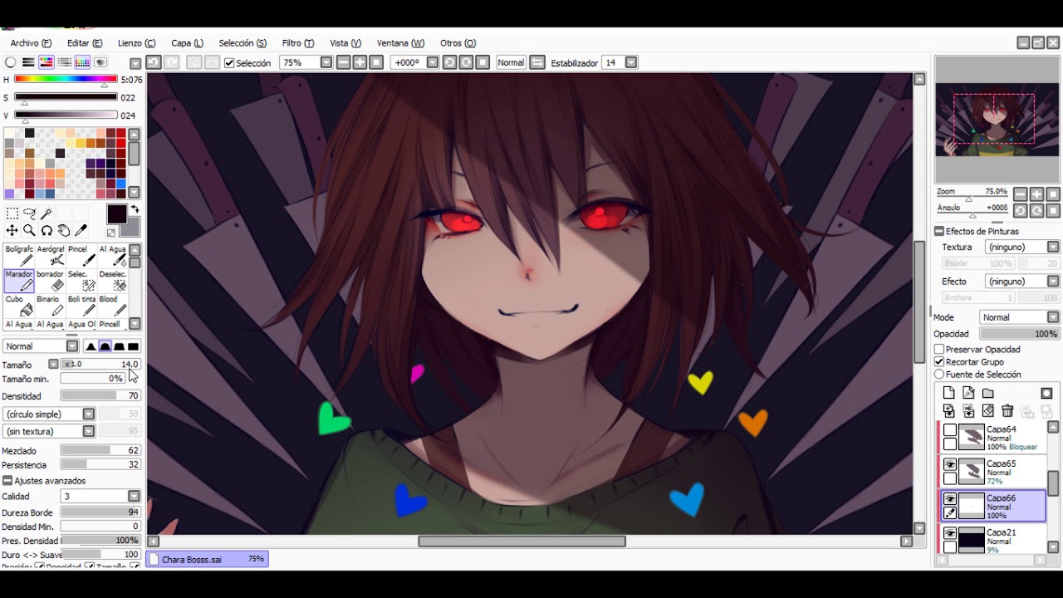
Task: Open the zoom 75% dropdown
Action: coord(326,62)
